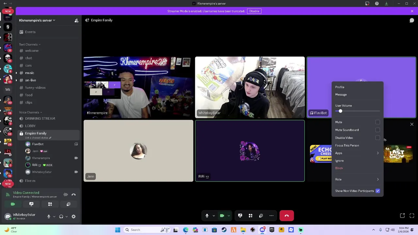Select the Khmerempire video tile
The width and height of the screenshot is (418, 235).
138,87
